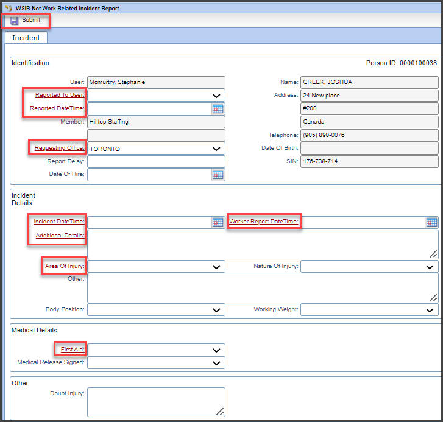Click the 'Medical Details' section heading
This screenshot has height=422, width=443.
34,330
